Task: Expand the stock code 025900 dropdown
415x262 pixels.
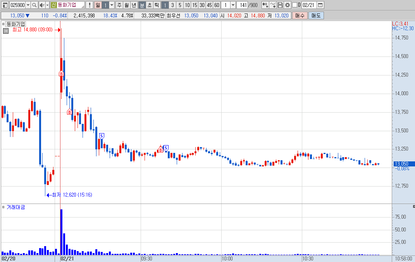Action: (28, 5)
